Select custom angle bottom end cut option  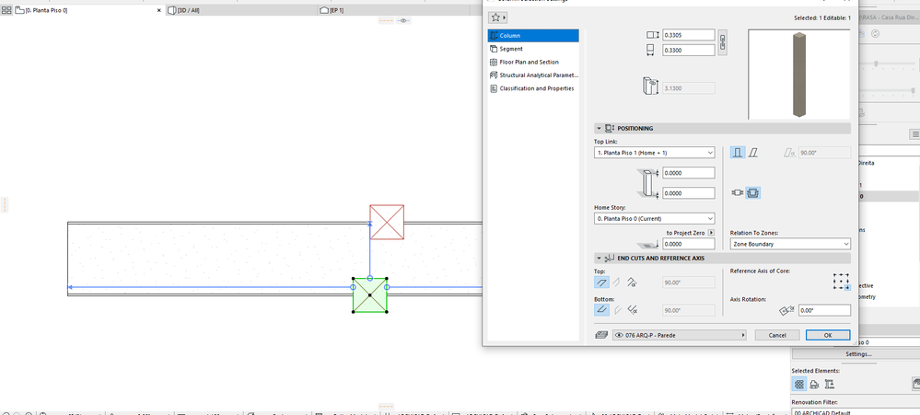(632, 310)
